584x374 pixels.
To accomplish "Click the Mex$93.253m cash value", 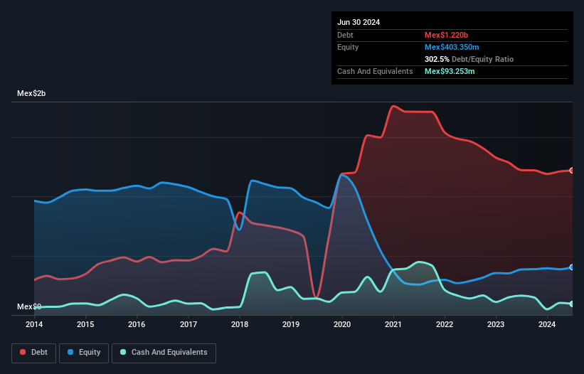I will (450, 71).
